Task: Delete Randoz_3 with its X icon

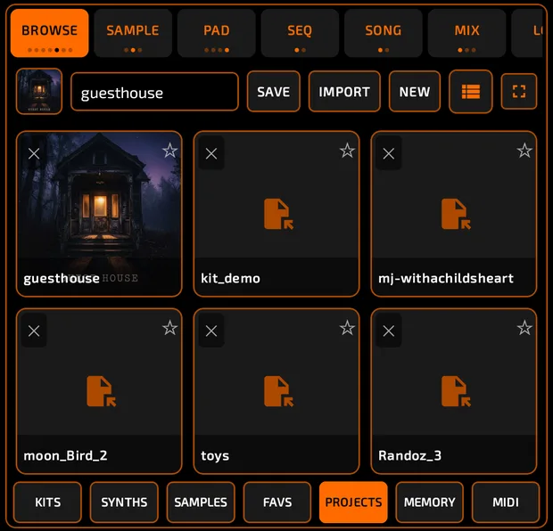Action: pyautogui.click(x=389, y=331)
